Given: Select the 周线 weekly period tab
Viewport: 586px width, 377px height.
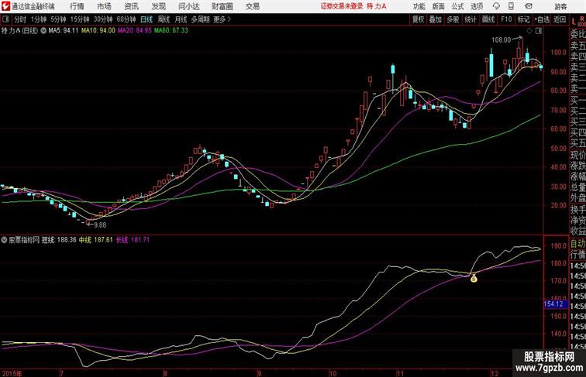Looking at the screenshot, I should (x=164, y=19).
